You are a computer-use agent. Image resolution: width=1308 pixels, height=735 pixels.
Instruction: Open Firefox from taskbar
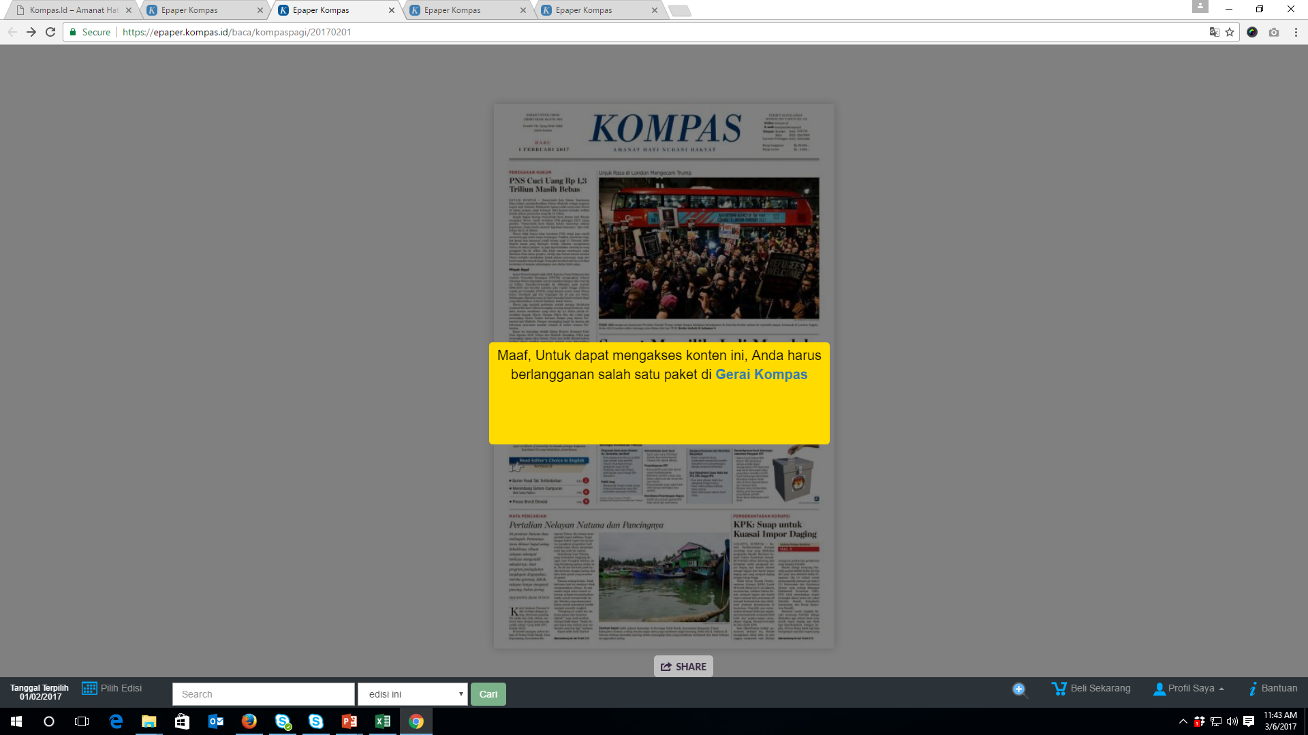coord(249,721)
